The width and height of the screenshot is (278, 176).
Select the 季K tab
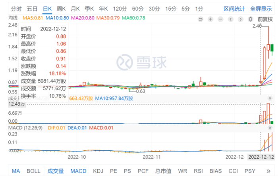89,9
